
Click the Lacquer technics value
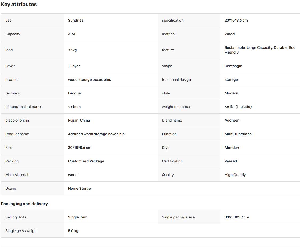pyautogui.click(x=75, y=93)
